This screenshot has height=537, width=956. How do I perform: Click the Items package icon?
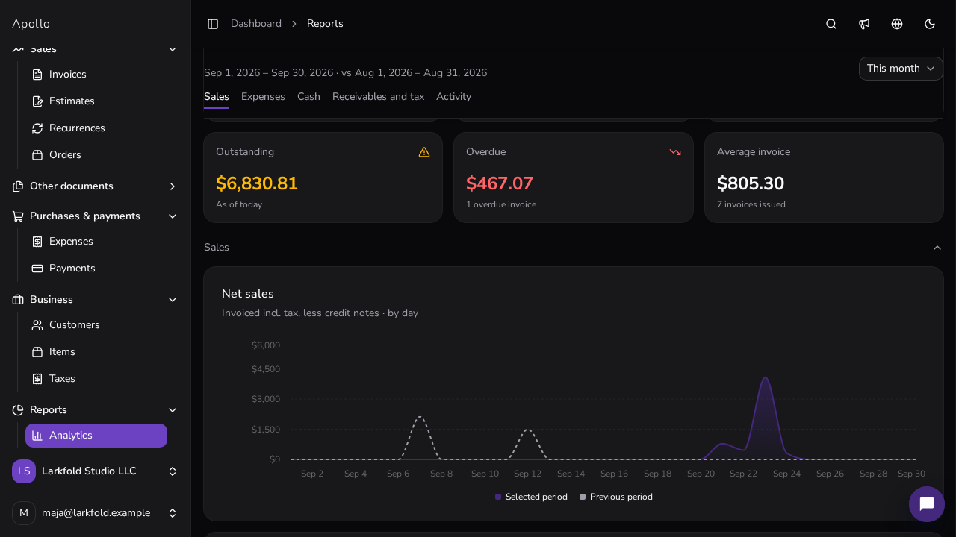pyautogui.click(x=37, y=352)
